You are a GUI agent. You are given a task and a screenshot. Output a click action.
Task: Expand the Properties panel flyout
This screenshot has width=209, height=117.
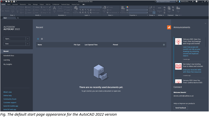pyautogui.click(x=133, y=15)
